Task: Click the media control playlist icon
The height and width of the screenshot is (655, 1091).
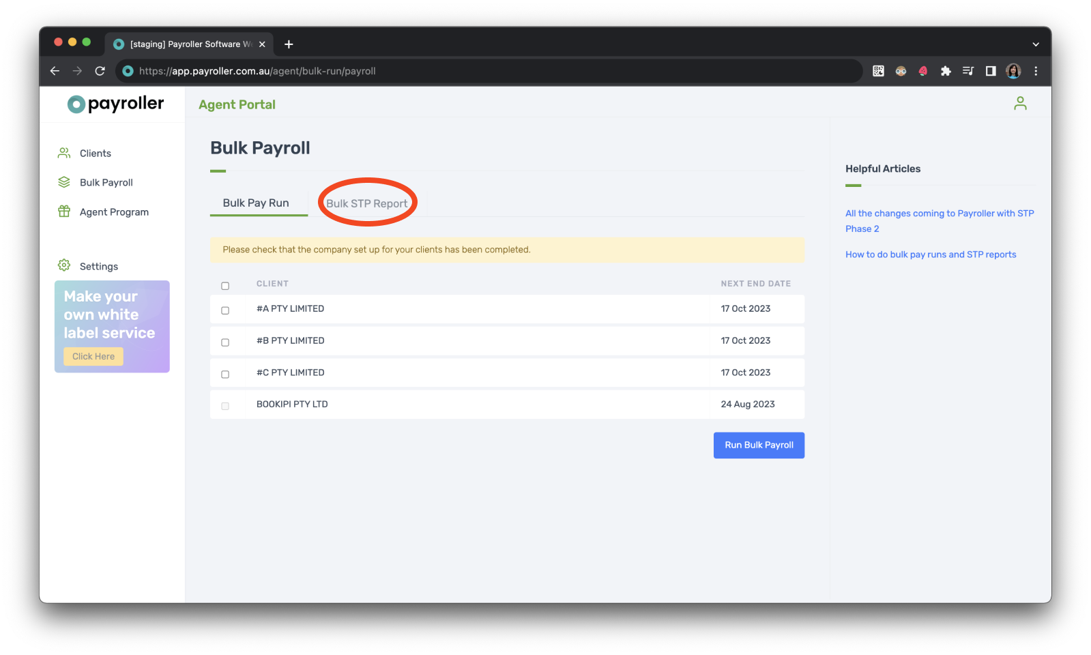Action: 968,71
